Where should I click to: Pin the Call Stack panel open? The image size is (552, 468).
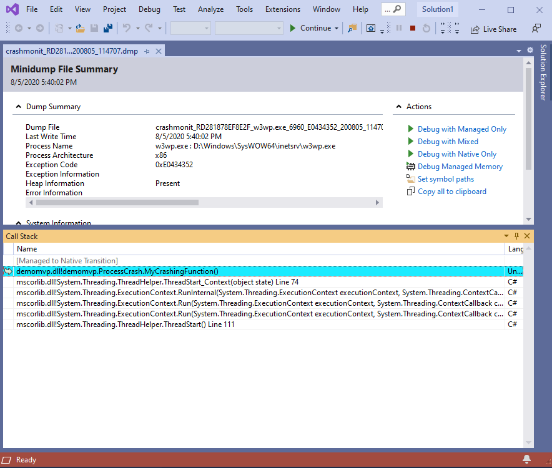[x=516, y=236]
